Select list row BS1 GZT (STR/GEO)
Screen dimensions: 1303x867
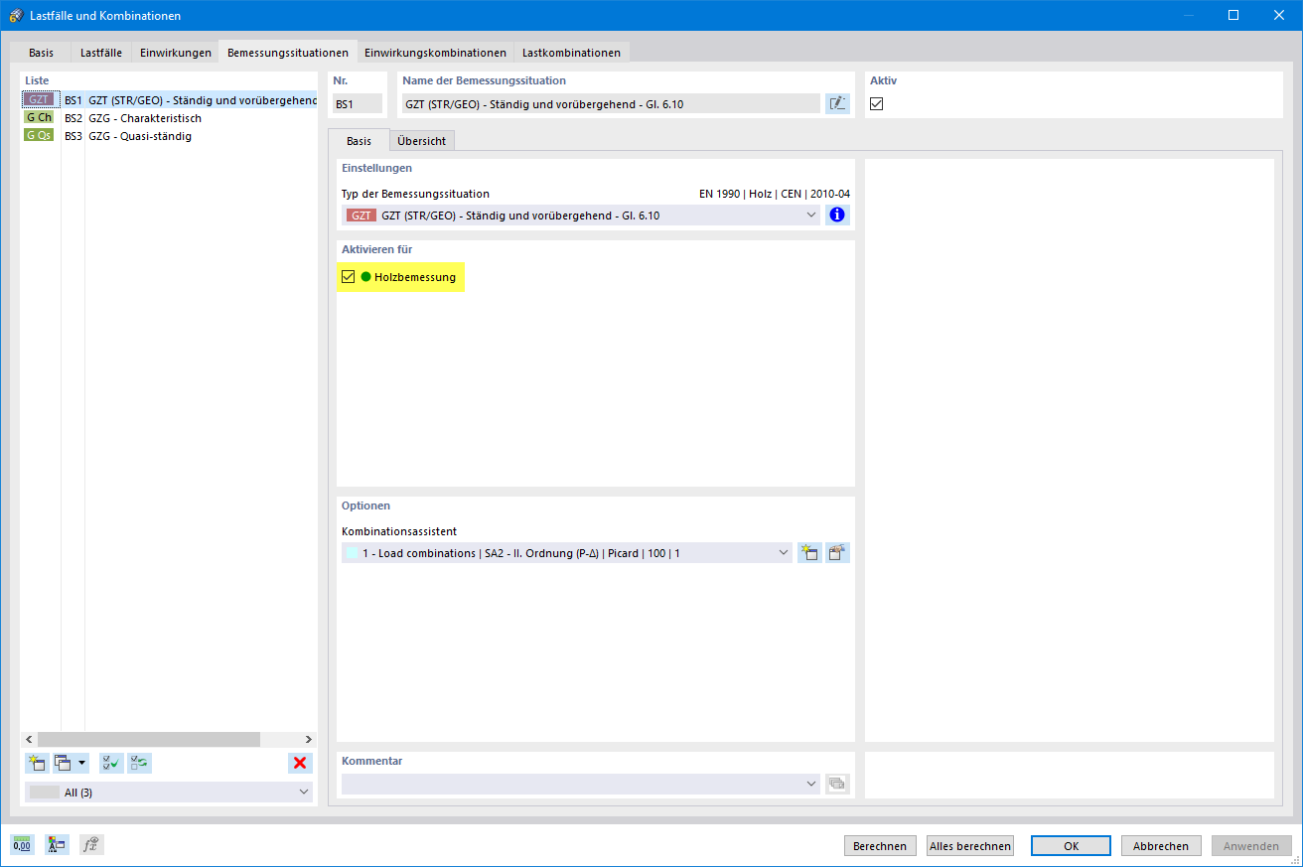click(x=169, y=100)
